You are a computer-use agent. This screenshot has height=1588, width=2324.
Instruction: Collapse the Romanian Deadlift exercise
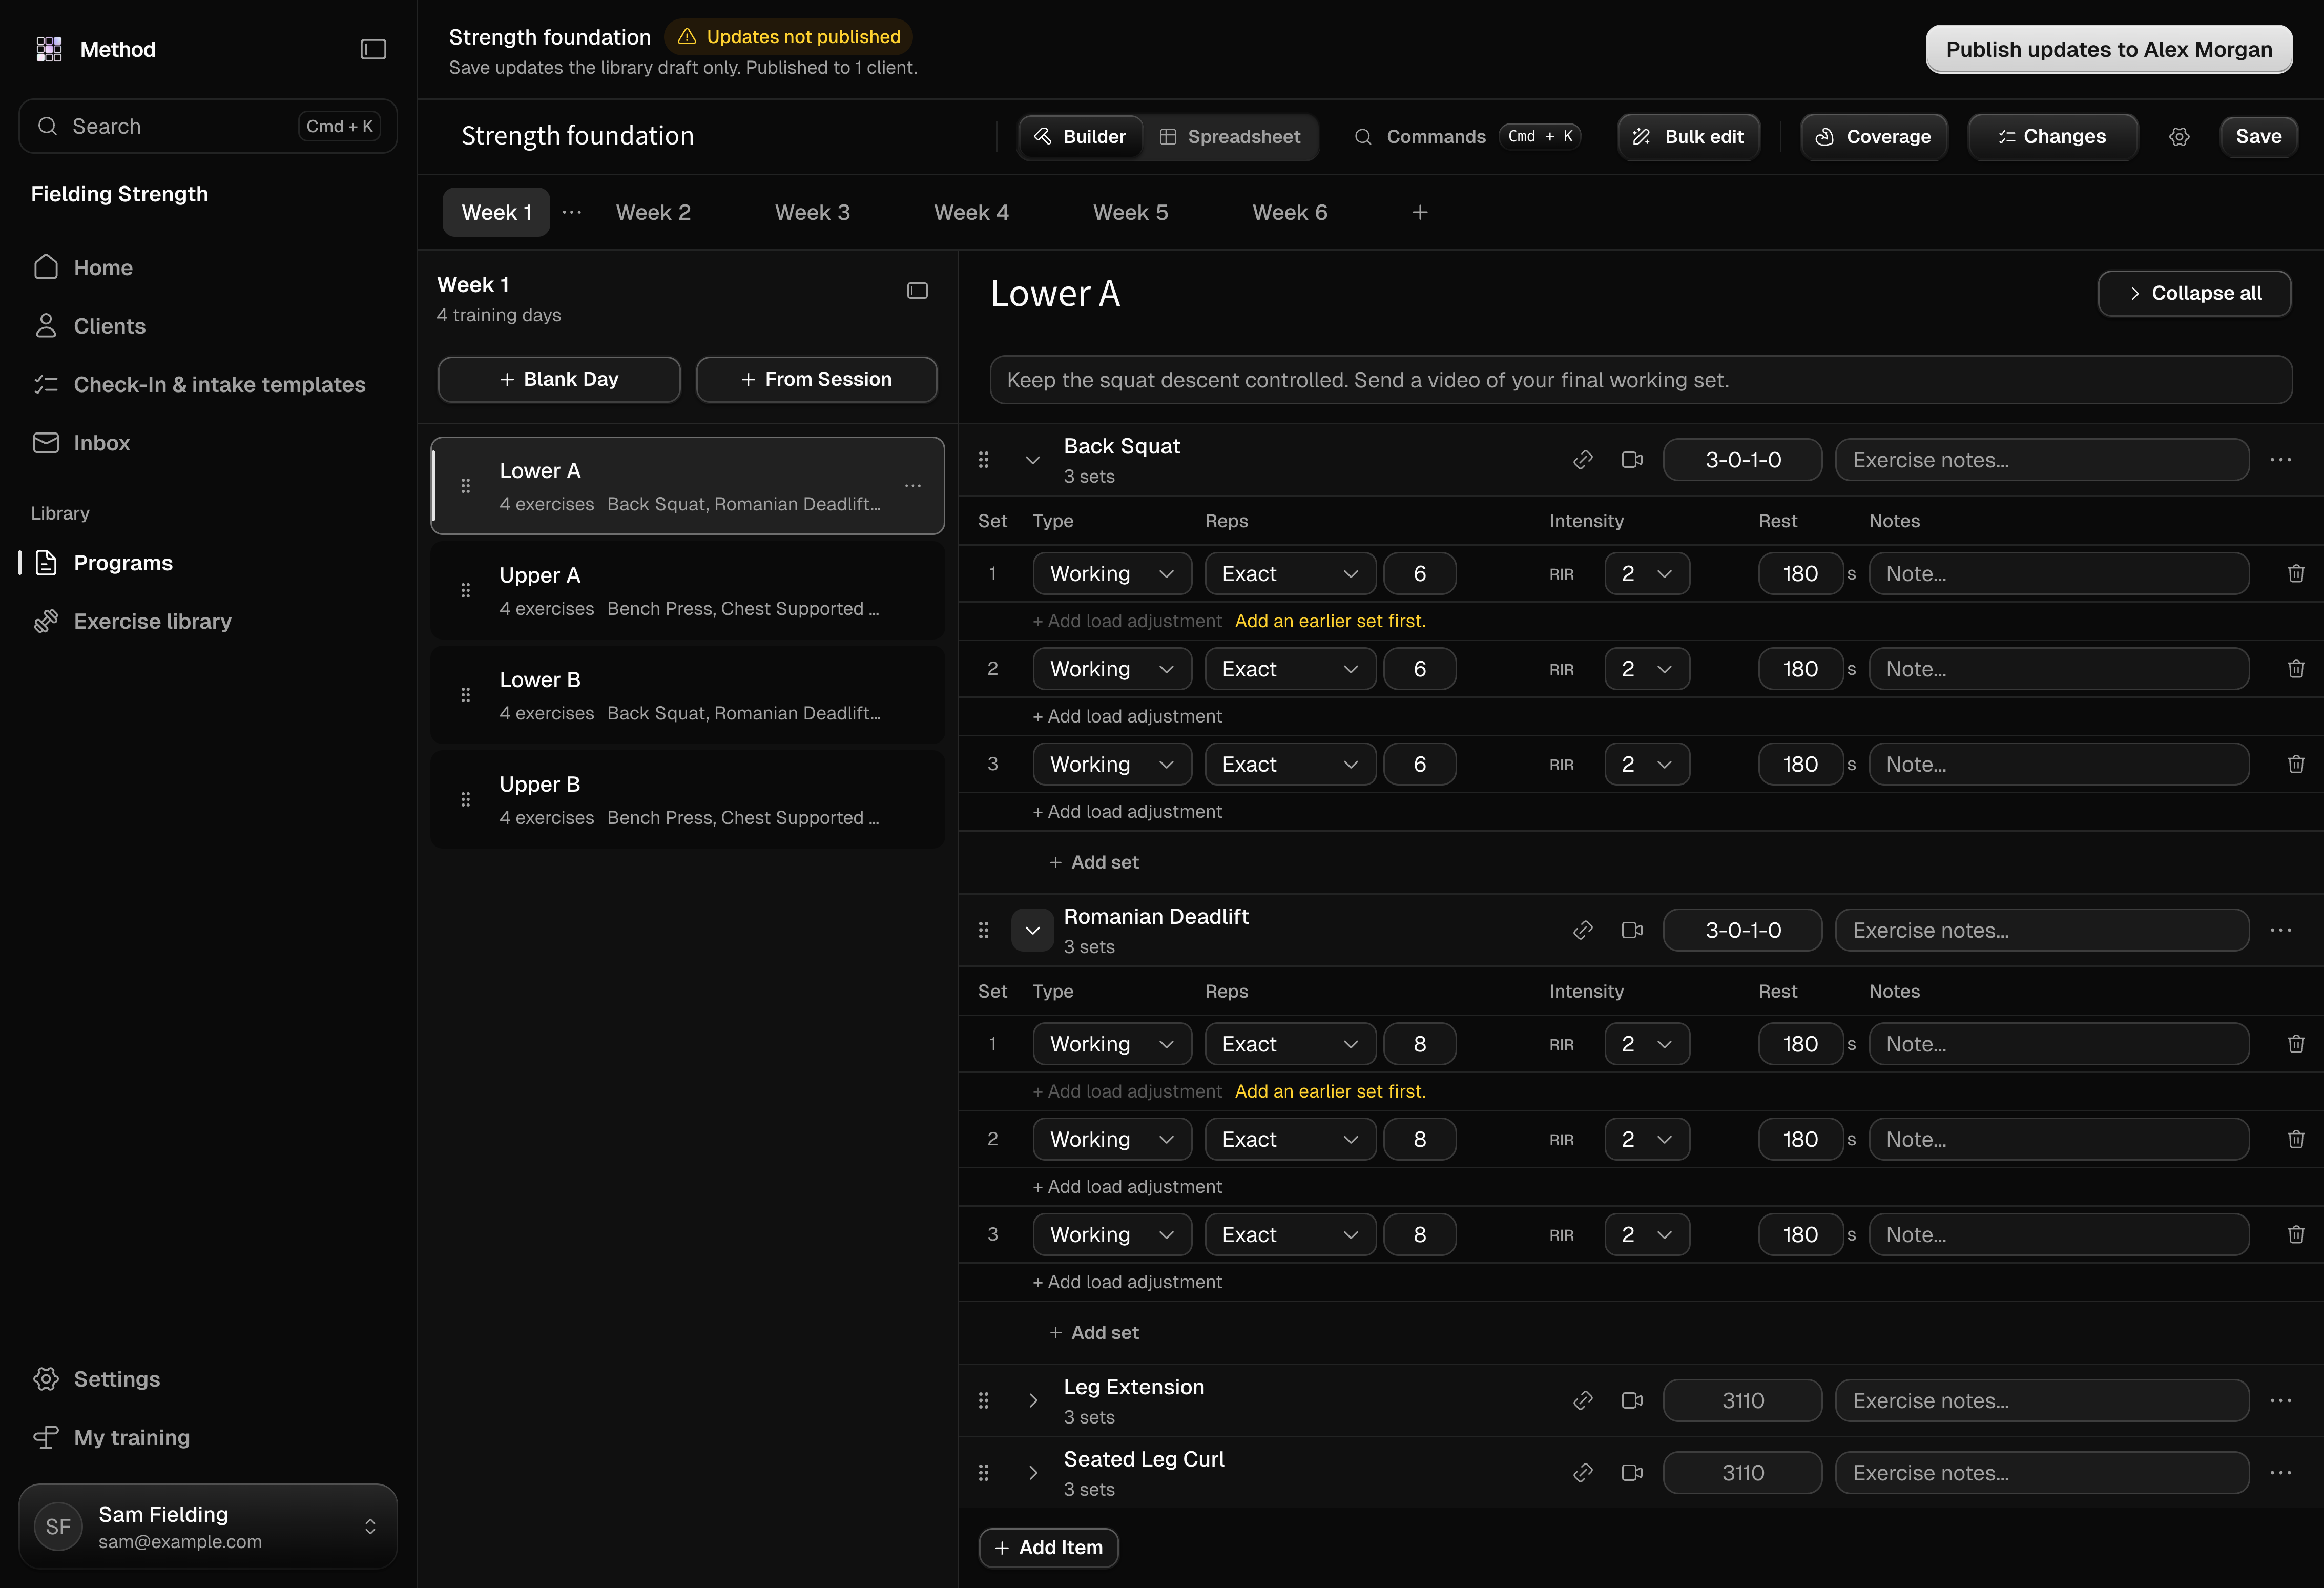coord(1032,930)
